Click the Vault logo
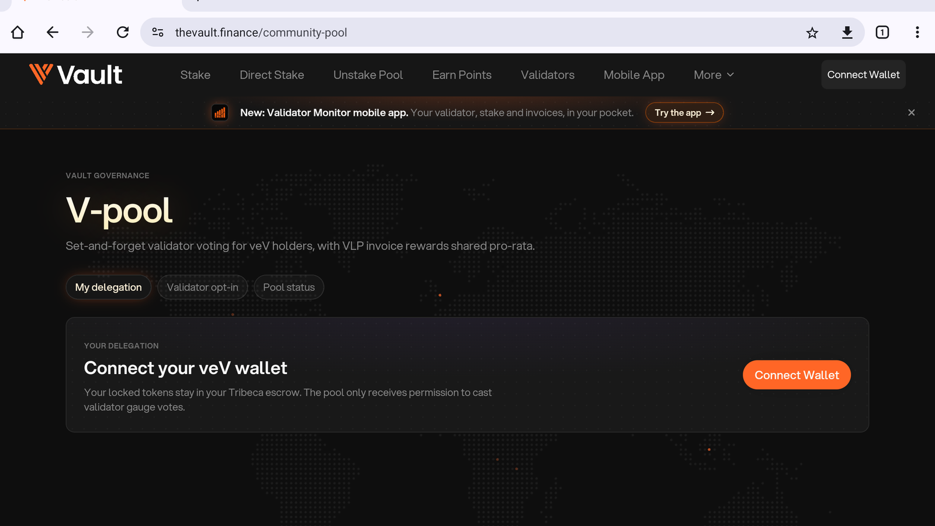 coord(76,74)
